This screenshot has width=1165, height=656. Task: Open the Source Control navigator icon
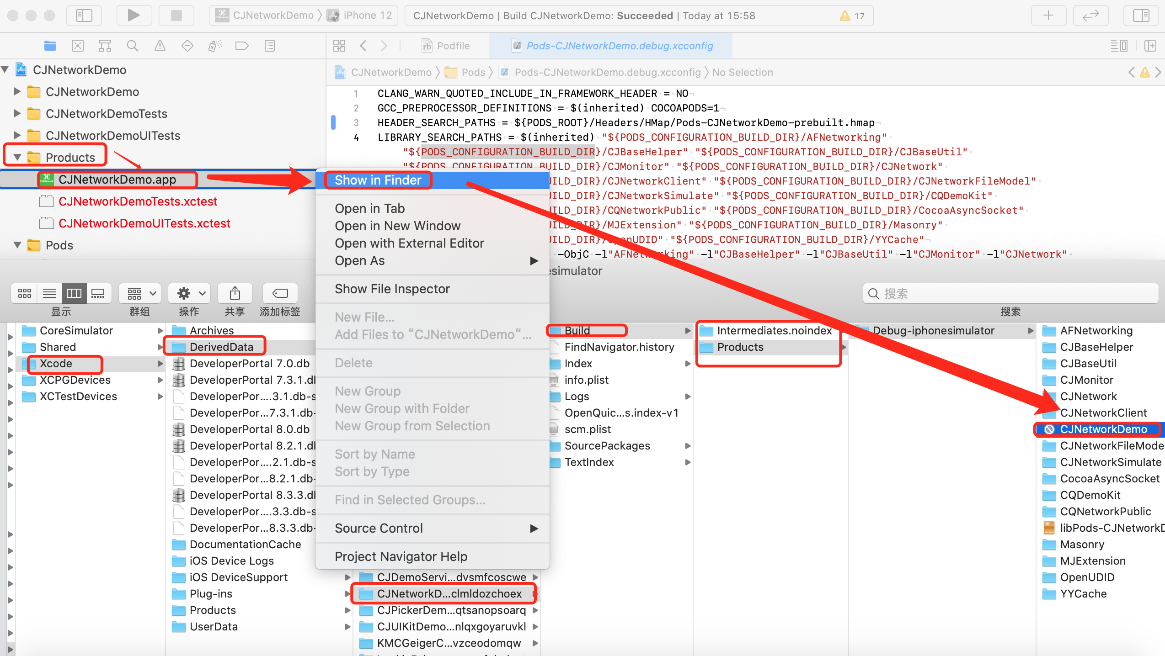[78, 46]
